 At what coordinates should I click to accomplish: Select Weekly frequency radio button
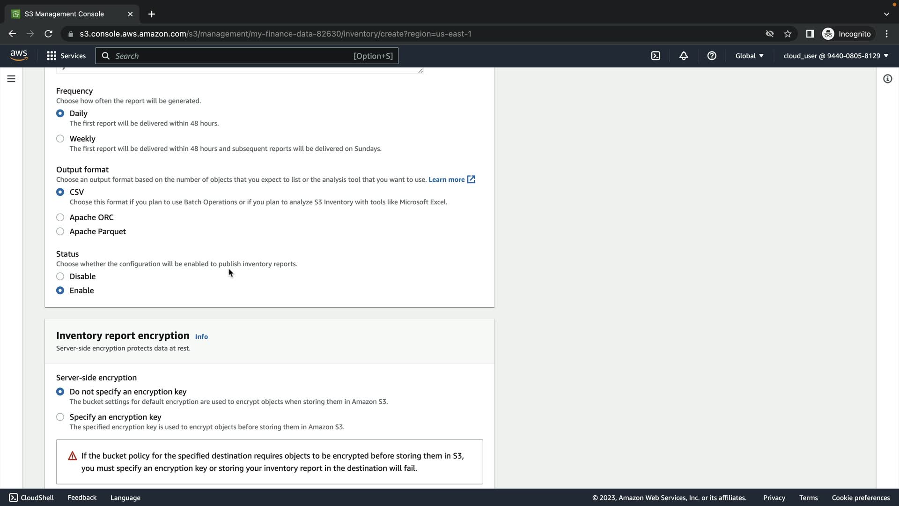point(60,139)
